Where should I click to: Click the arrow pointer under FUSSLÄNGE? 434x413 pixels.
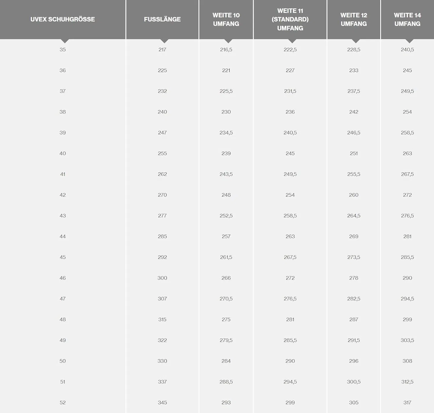point(164,41)
